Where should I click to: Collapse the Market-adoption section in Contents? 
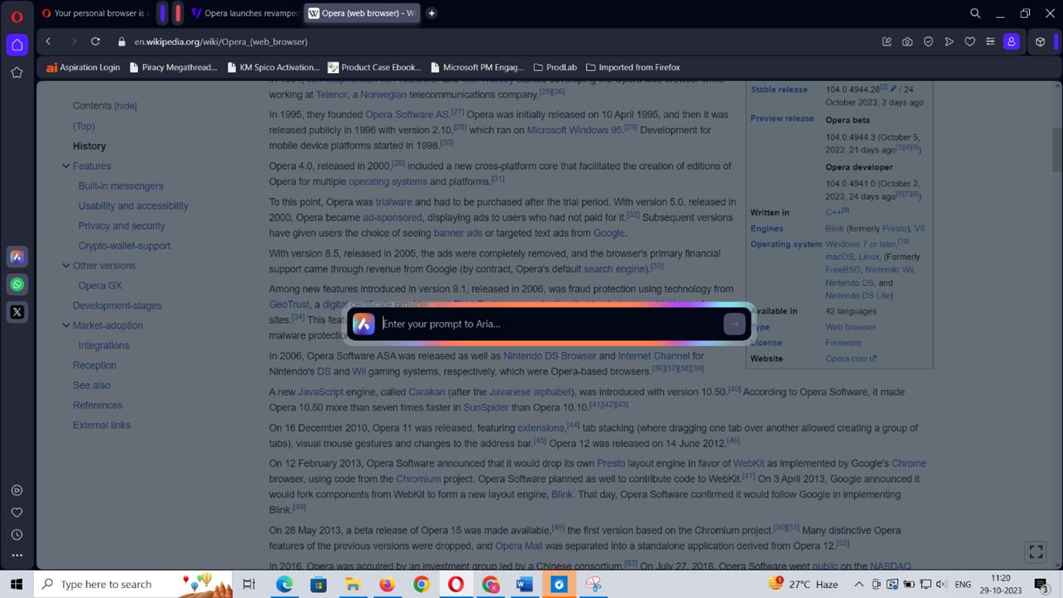click(66, 325)
